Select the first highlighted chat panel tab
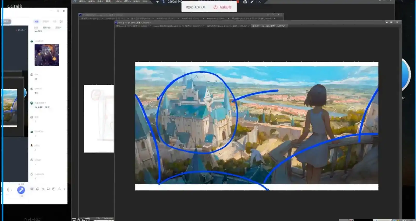Viewport: 416px width, 221px height. coord(37,22)
